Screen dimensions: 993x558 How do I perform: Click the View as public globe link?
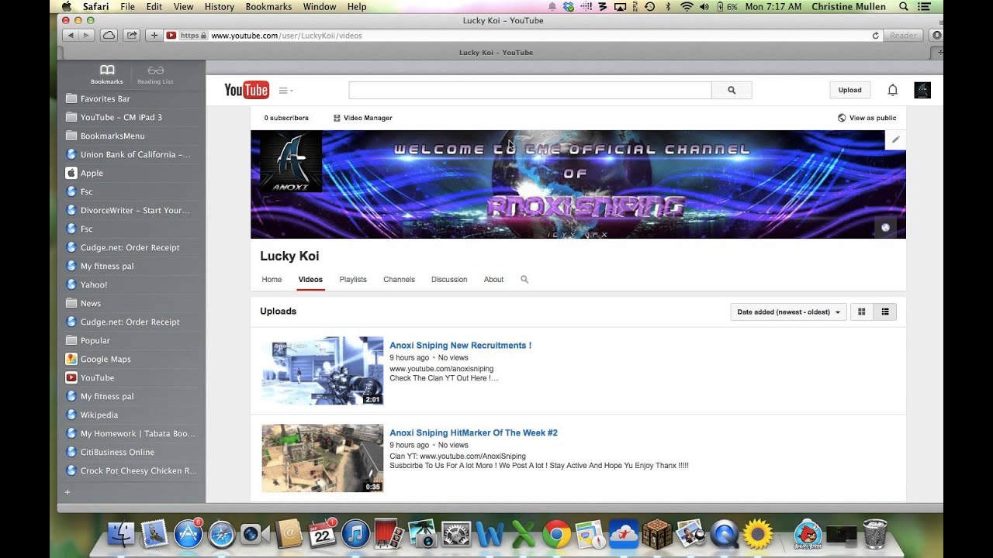tap(867, 118)
